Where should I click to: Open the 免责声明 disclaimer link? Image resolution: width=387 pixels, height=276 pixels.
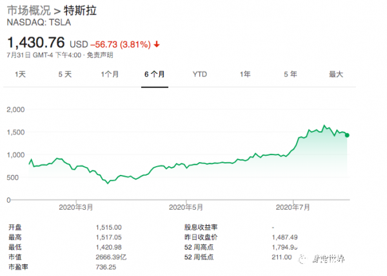pyautogui.click(x=100, y=55)
